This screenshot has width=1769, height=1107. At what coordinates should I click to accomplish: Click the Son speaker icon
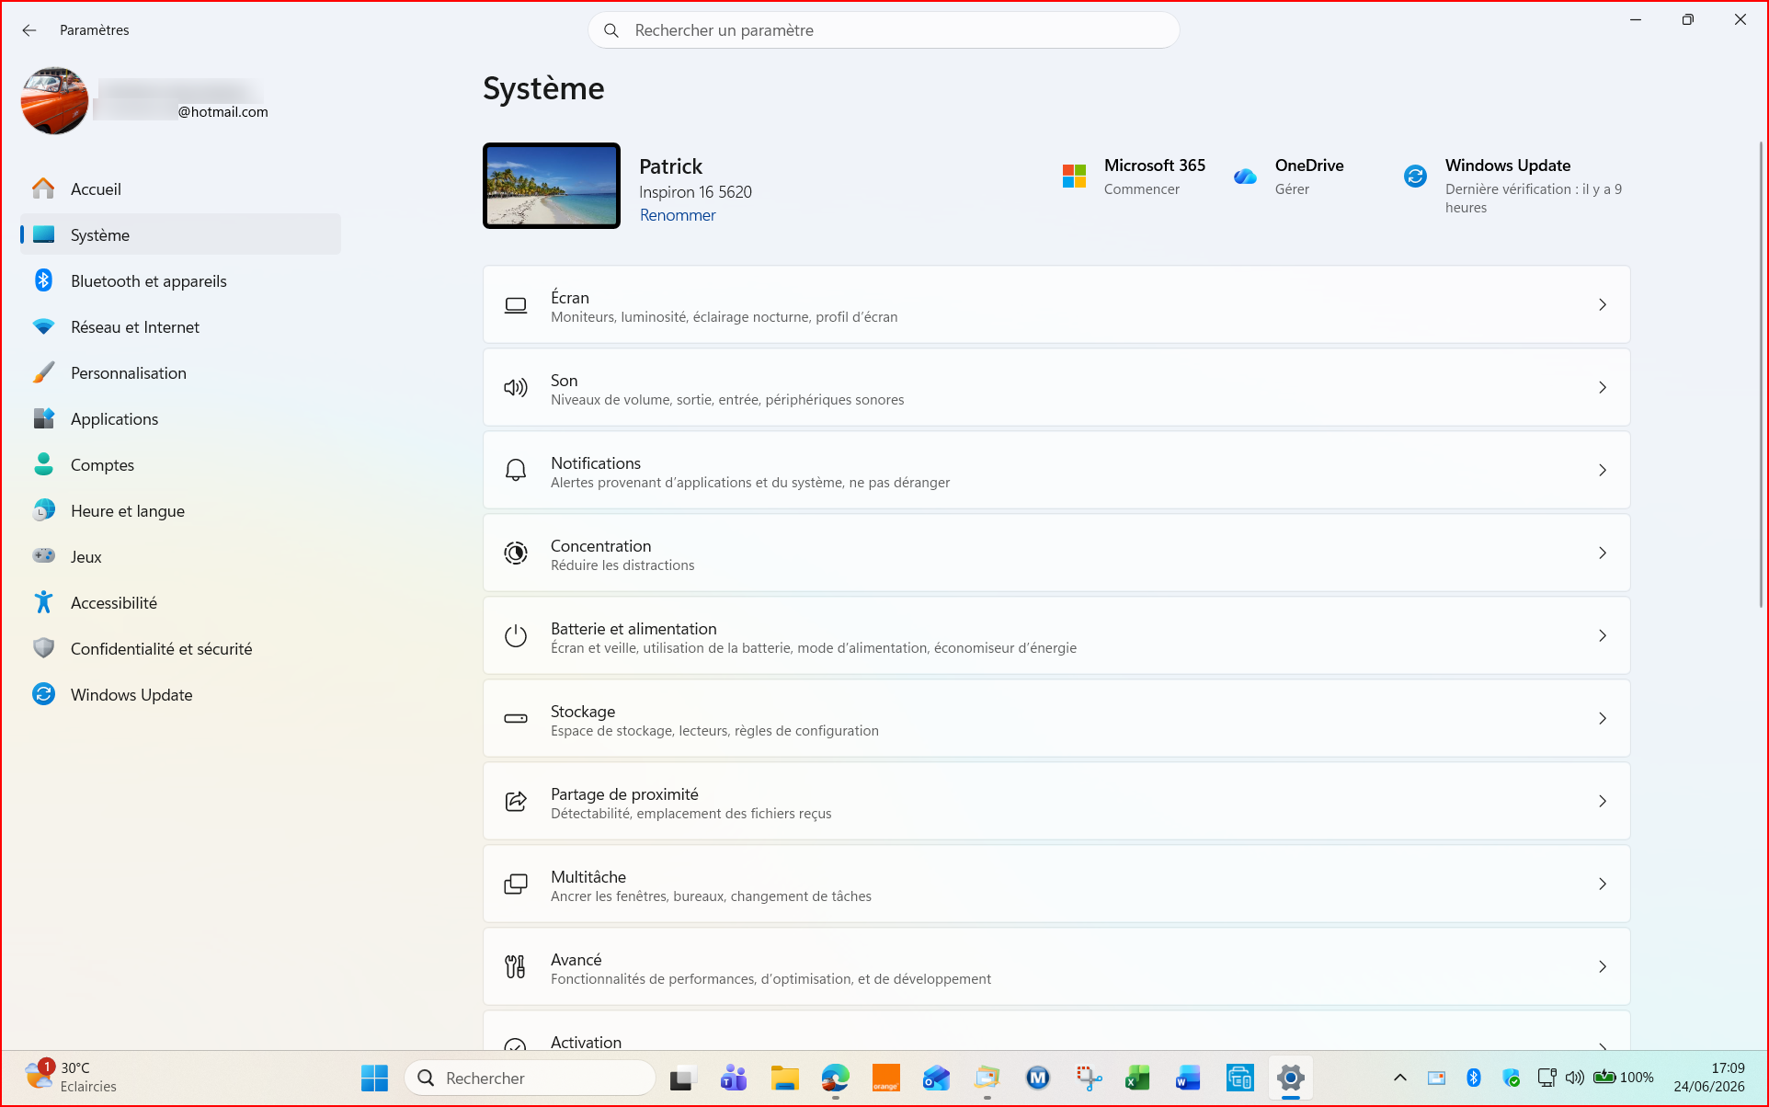[x=516, y=387]
